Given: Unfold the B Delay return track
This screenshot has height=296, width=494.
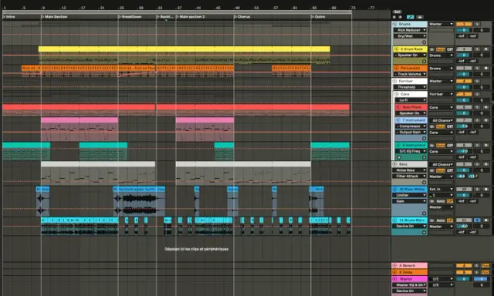Looking at the screenshot, I should (394, 272).
